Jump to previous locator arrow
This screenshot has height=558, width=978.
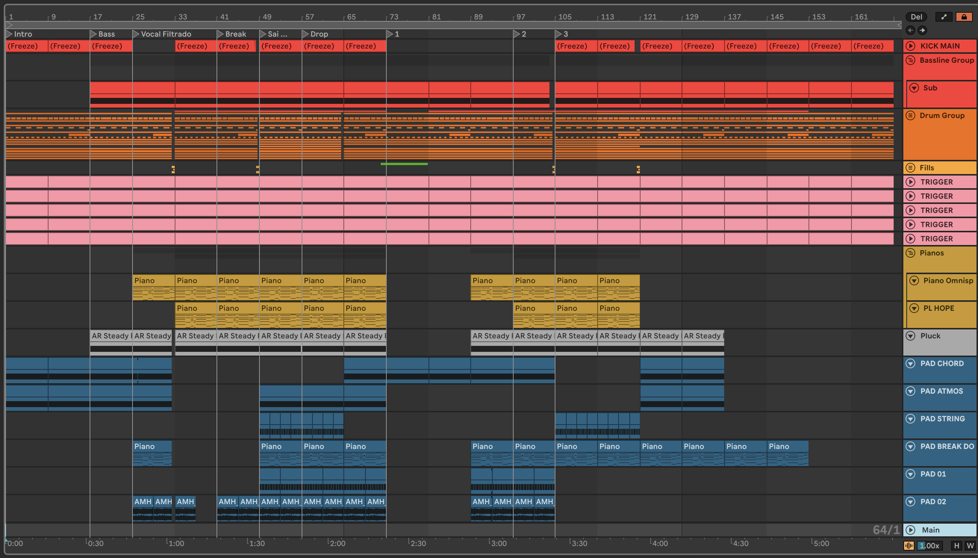coord(910,30)
